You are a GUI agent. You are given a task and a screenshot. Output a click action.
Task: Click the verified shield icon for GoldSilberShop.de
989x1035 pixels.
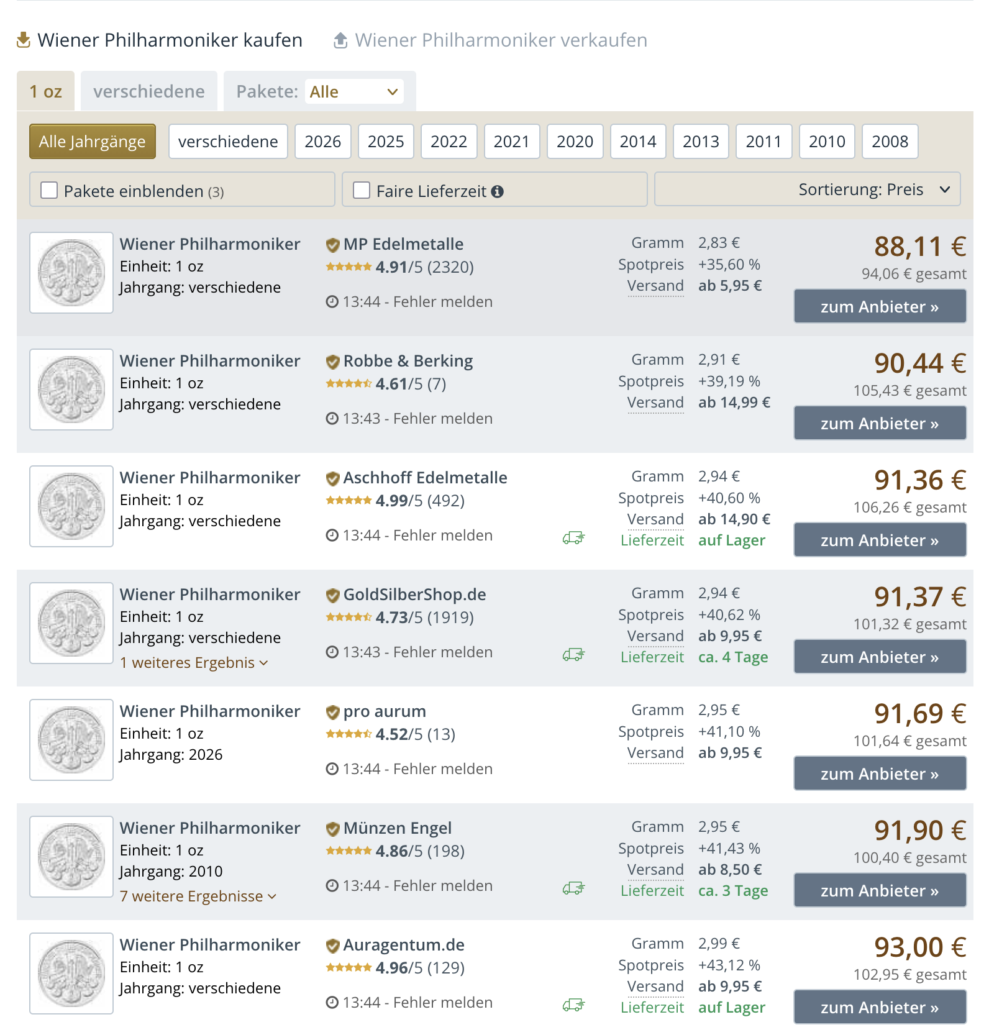(333, 595)
